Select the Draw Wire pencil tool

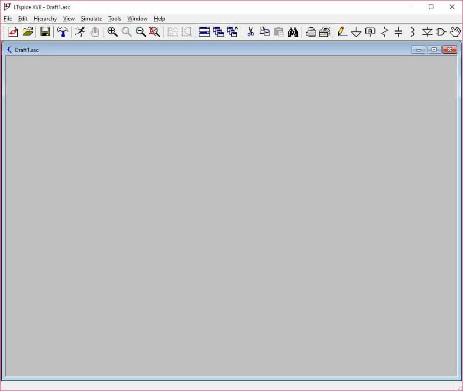342,32
